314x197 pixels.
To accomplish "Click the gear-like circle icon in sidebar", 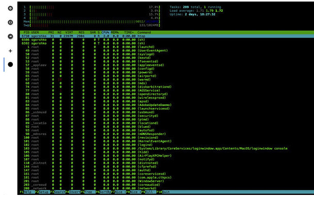I will pos(10,8).
